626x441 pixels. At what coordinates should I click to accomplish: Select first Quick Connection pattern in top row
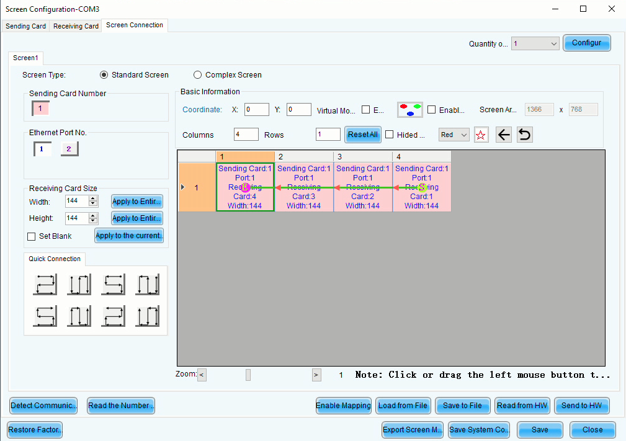(x=45, y=285)
